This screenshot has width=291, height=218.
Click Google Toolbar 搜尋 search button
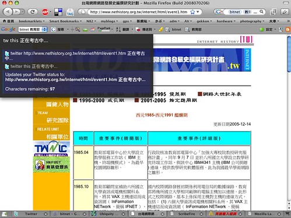(58, 29)
